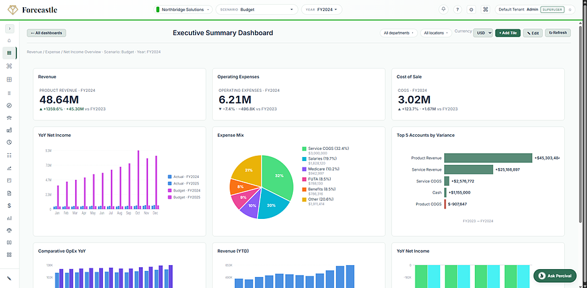Toggle Actual - FY2025 legend entry
Viewport: 587px width, 288px height.
point(183,183)
